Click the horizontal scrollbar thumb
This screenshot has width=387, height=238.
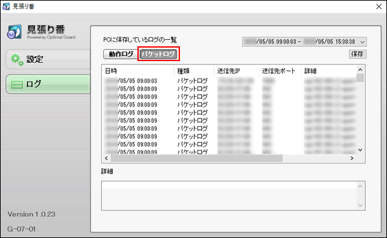coord(197,158)
